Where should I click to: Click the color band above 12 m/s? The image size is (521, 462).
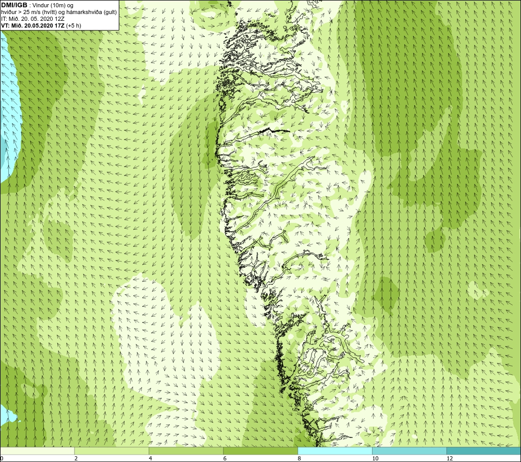click(484, 451)
